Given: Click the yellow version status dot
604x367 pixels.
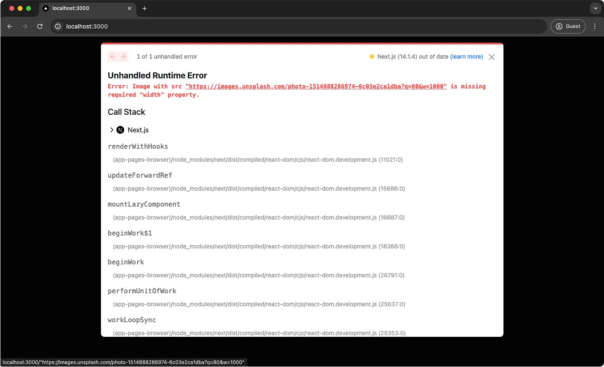Looking at the screenshot, I should click(371, 57).
